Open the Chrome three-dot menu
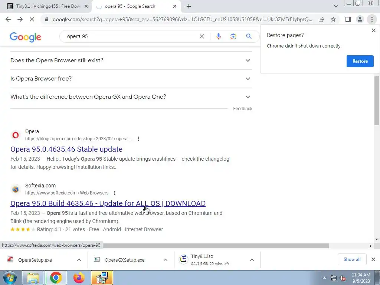 tap(372, 19)
